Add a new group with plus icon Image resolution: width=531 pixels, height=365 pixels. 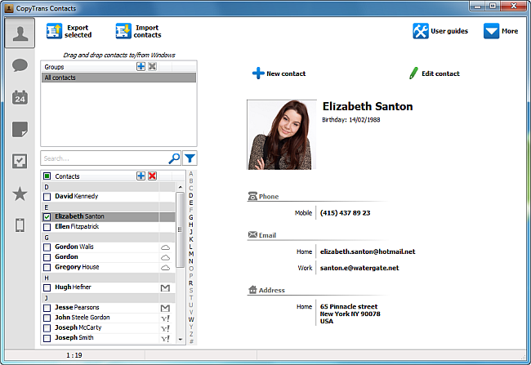[141, 66]
